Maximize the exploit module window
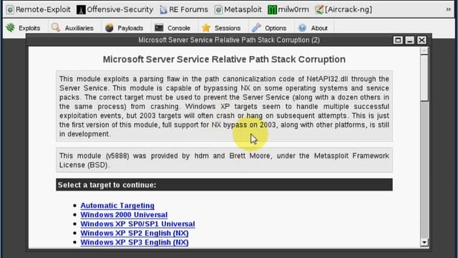 tap(398, 40)
